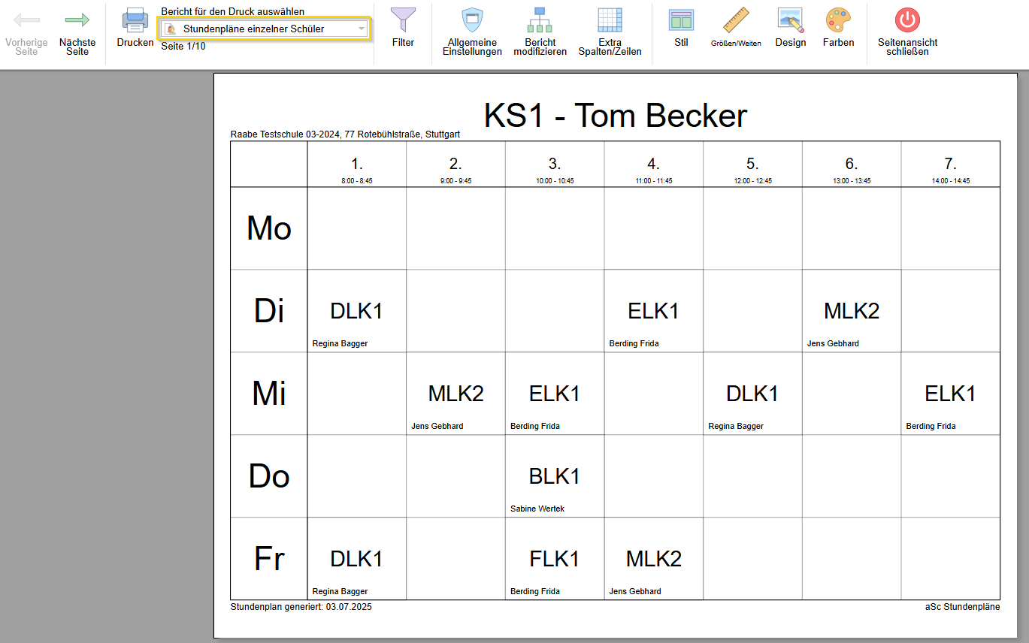The width and height of the screenshot is (1029, 643).
Task: Select Thursday's BLK1 lesson
Action: tap(555, 476)
